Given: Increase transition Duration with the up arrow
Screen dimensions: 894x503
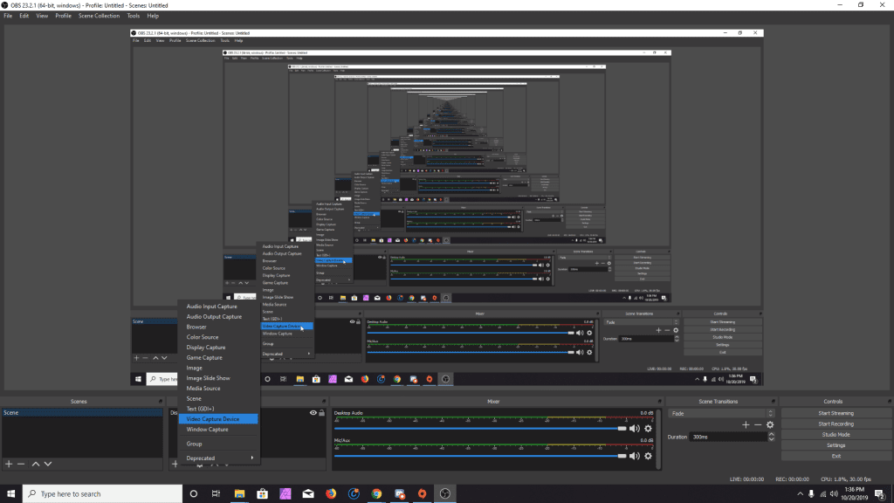Looking at the screenshot, I should 772,434.
